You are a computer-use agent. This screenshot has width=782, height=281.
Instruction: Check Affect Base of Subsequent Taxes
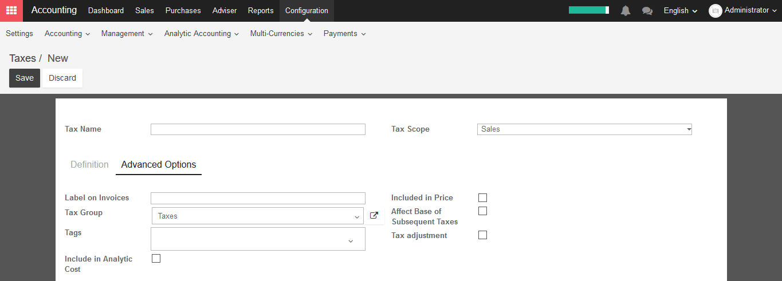482,211
